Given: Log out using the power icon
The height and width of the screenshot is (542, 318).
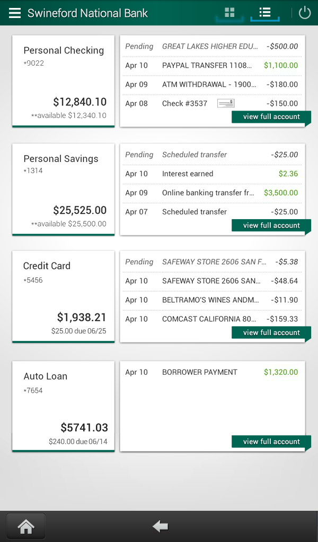Looking at the screenshot, I should pyautogui.click(x=303, y=13).
